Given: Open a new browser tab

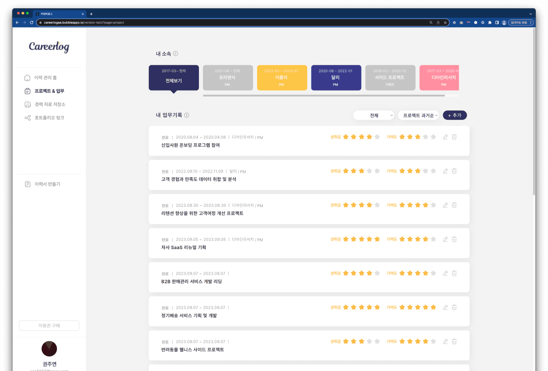Looking at the screenshot, I should click(x=91, y=14).
